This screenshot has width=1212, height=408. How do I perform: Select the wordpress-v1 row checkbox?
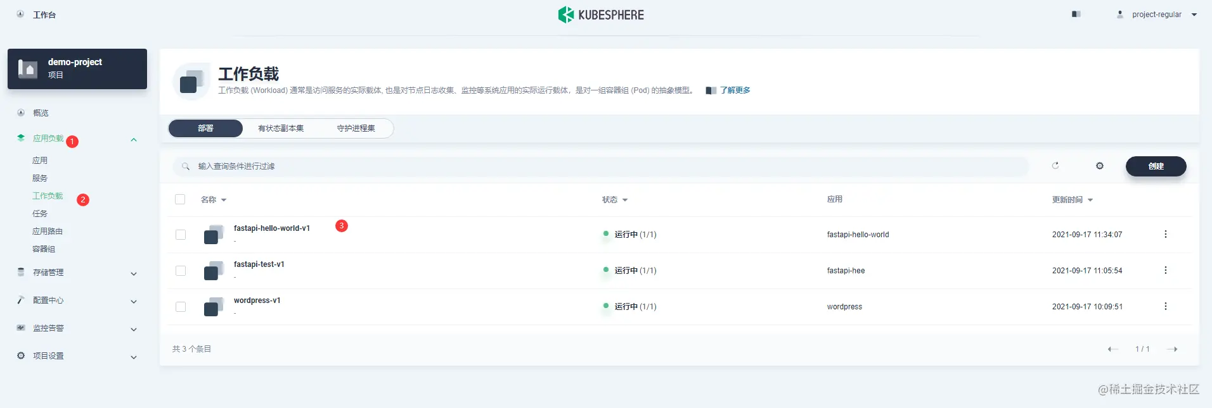[x=181, y=307]
